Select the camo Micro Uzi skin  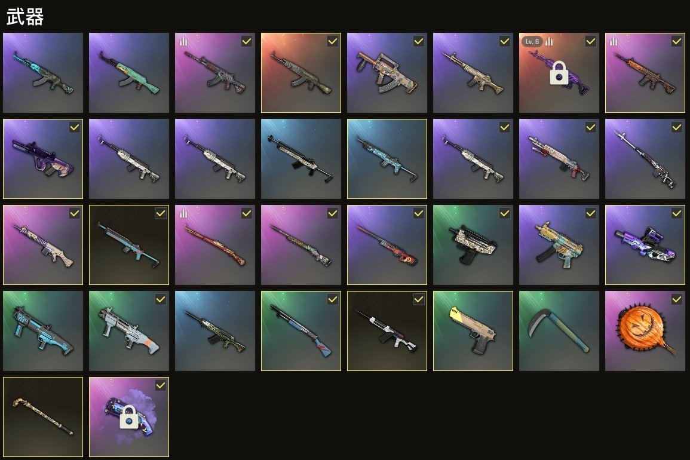coord(473,245)
